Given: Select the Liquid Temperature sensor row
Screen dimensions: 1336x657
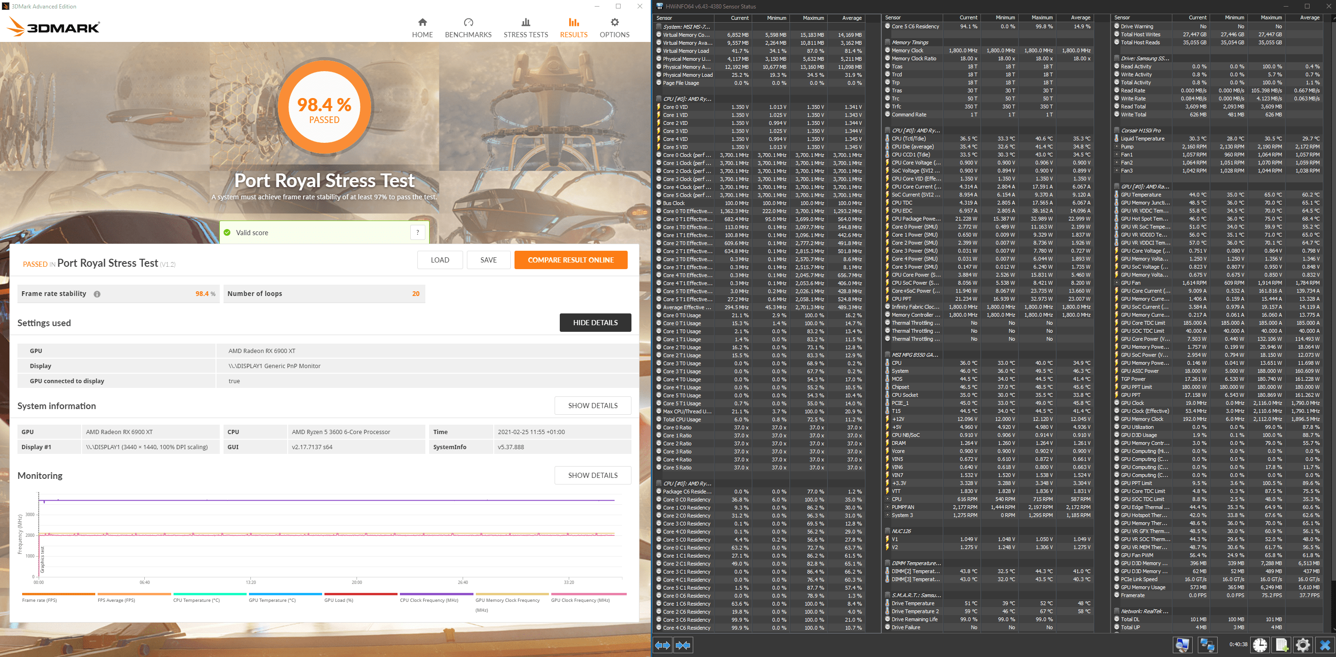Looking at the screenshot, I should tap(1217, 139).
